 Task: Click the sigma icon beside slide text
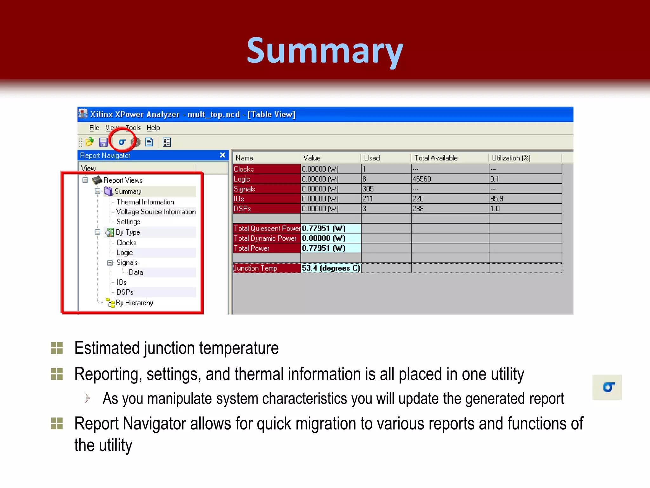coord(608,387)
